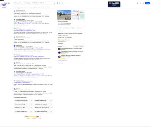Switch to the Images tab
The height and width of the screenshot is (127, 152).
pyautogui.click(x=39, y=7)
